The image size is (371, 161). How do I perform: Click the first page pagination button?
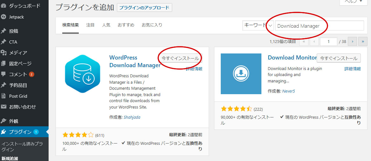click(304, 41)
